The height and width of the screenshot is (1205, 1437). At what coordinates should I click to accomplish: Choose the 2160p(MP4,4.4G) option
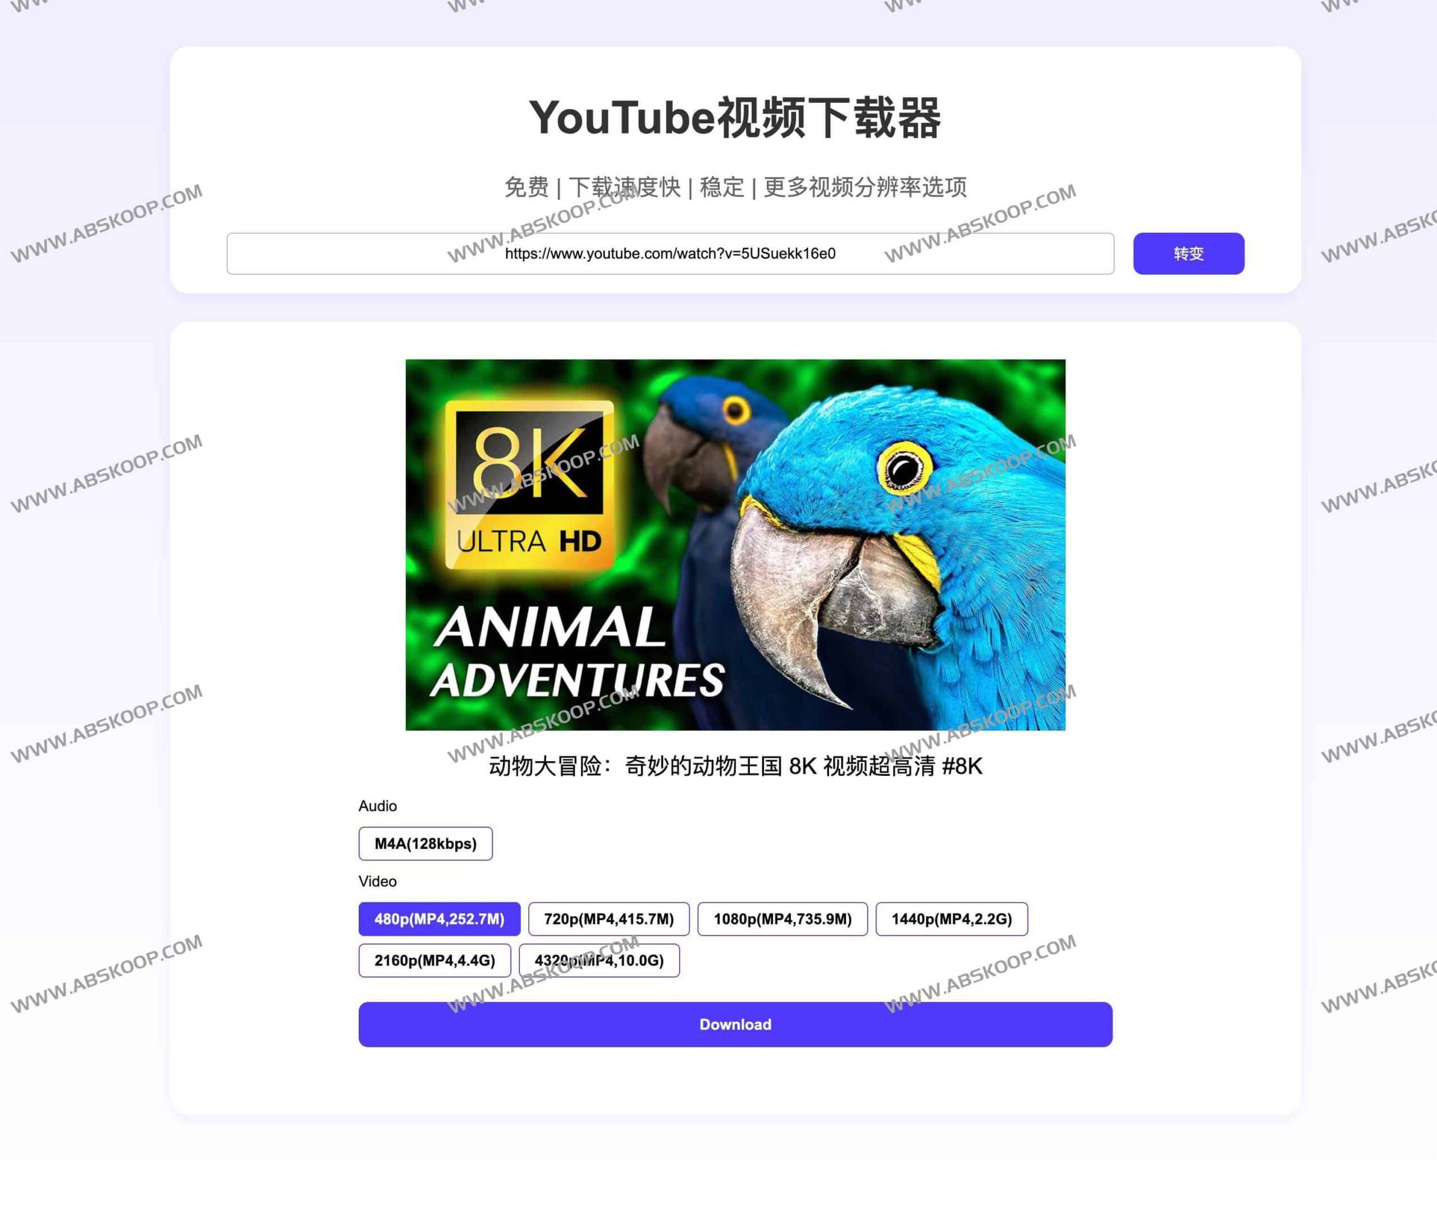434,960
